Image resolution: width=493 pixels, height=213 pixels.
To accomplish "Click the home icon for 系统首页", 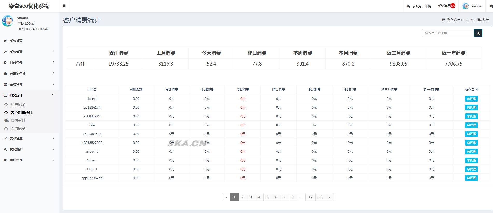I will [5, 41].
